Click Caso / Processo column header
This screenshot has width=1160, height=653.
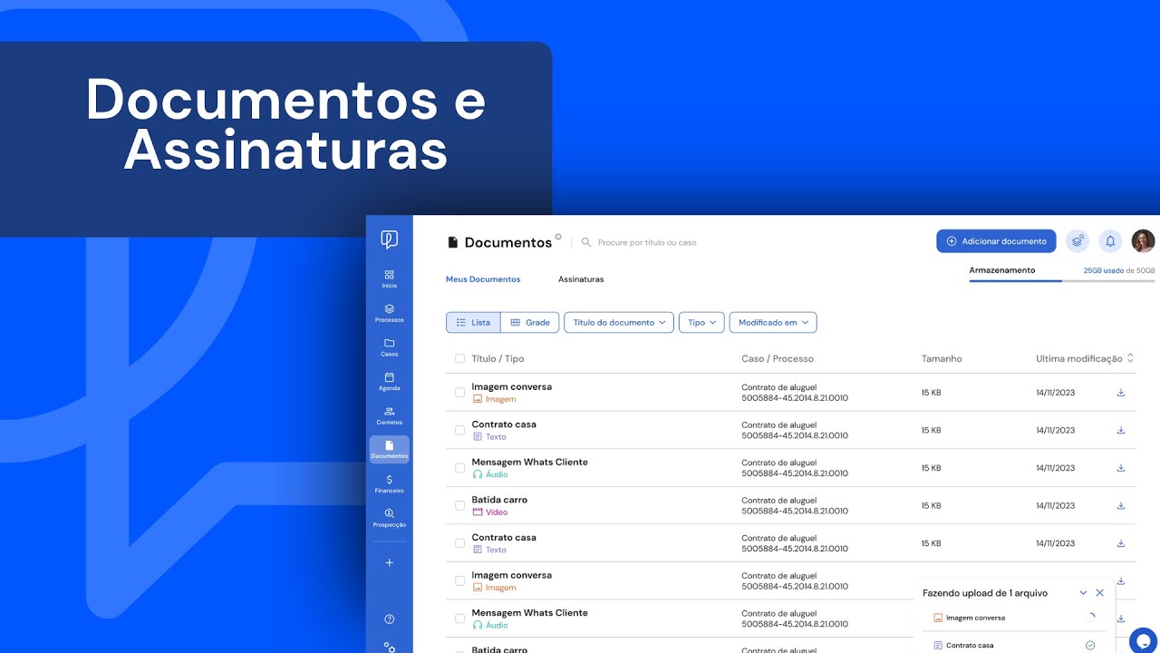click(x=778, y=358)
